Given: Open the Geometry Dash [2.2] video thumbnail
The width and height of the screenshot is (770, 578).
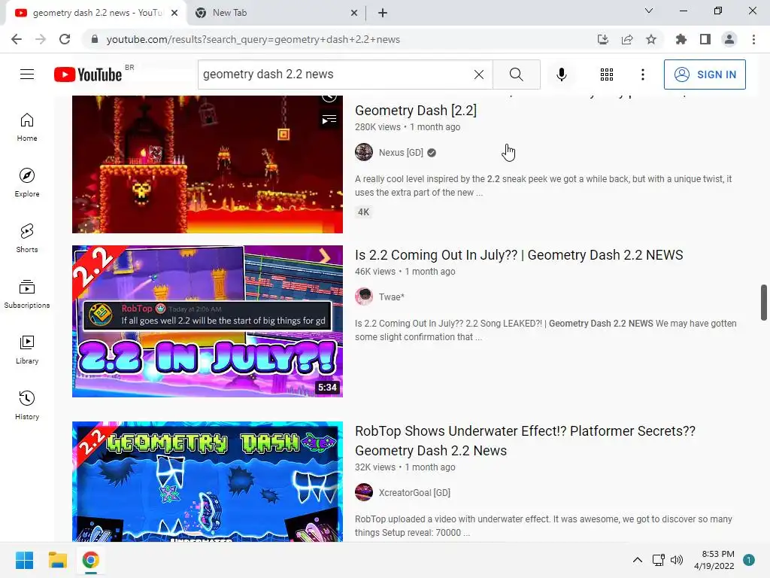Looking at the screenshot, I should click(208, 164).
